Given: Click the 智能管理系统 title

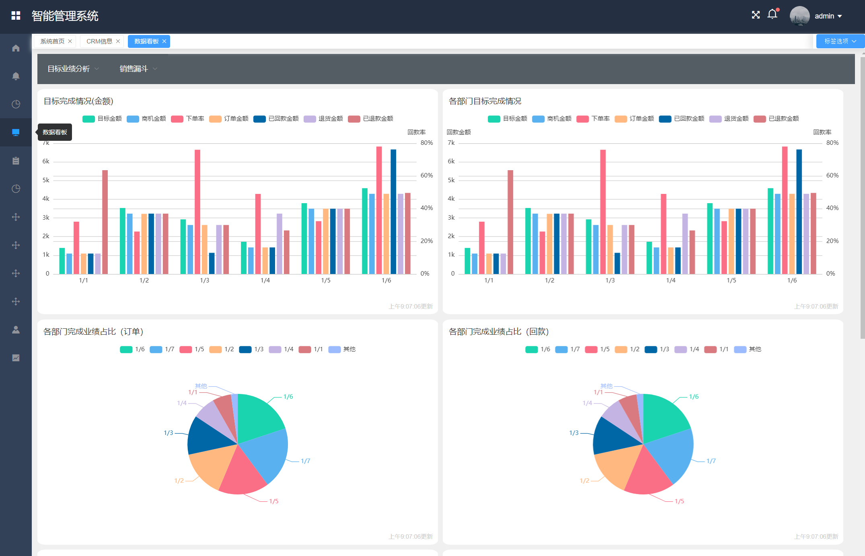Looking at the screenshot, I should (65, 16).
